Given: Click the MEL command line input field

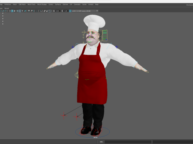Looking at the screenshot, I should pyautogui.click(x=128, y=142).
